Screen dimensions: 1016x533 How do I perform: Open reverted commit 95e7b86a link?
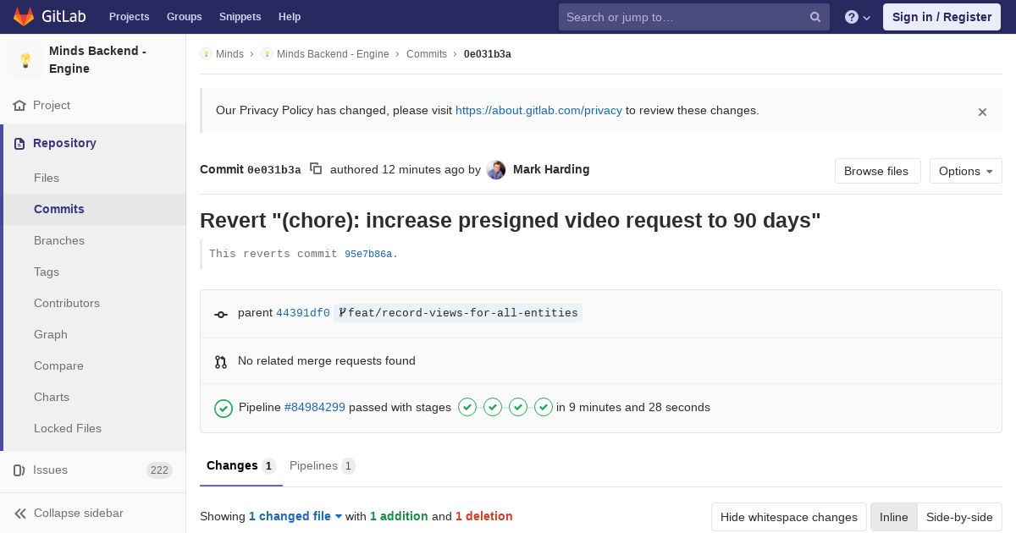(x=368, y=255)
